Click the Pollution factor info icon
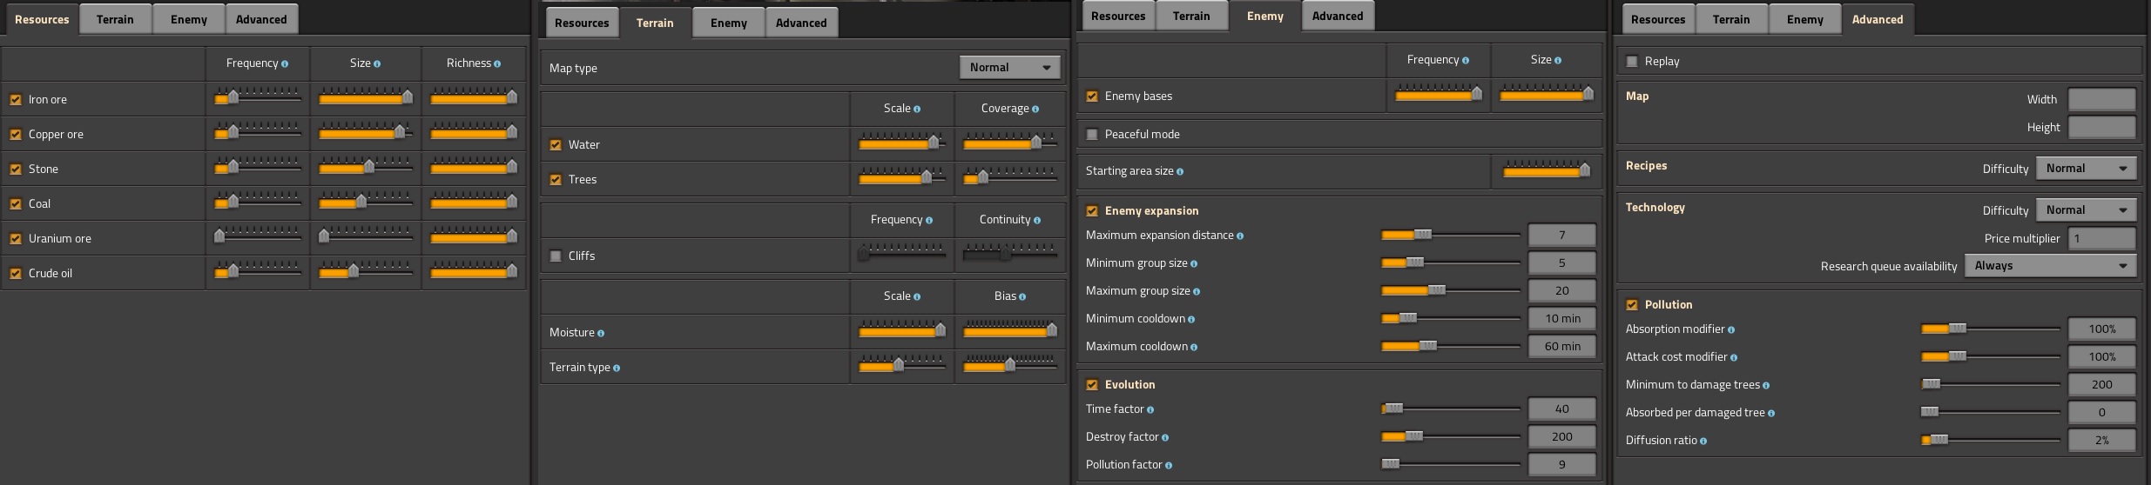 coord(1169,465)
